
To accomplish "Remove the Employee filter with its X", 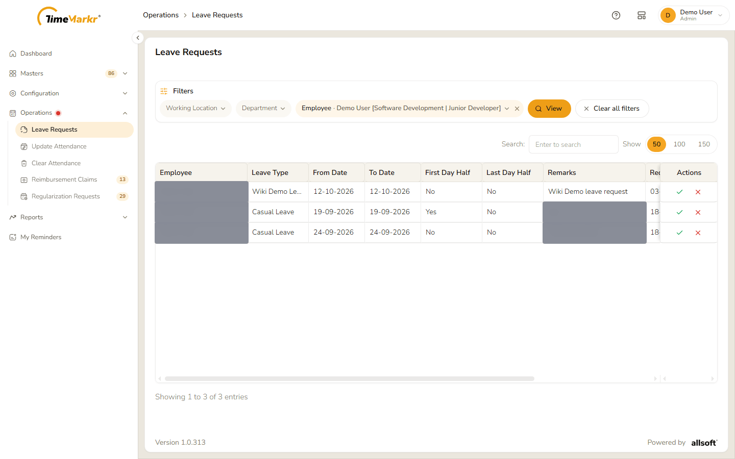I will point(517,109).
